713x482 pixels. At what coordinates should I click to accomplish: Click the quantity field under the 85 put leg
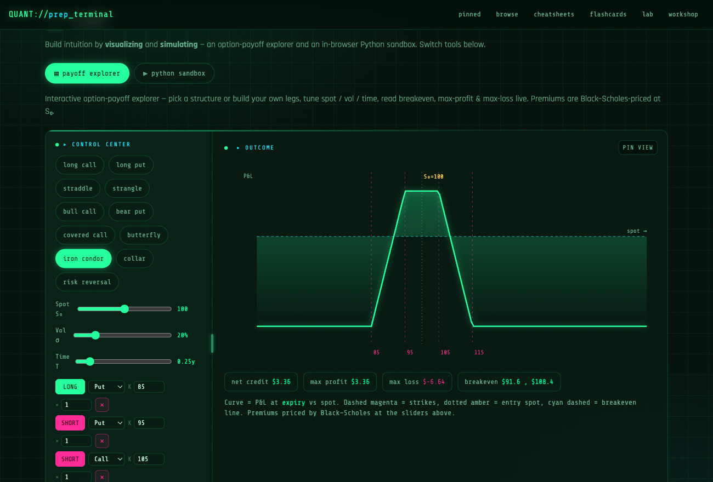pyautogui.click(x=76, y=405)
